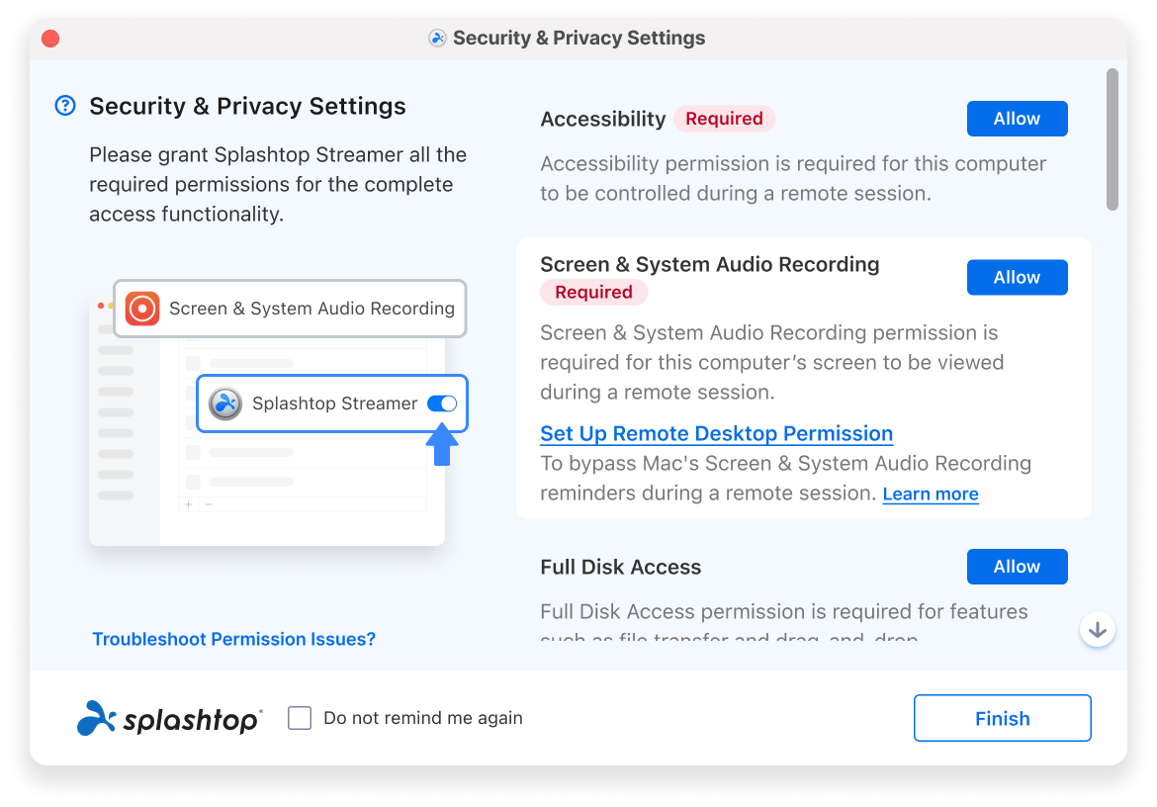Click the Learn more link
1157x807 pixels.
coord(930,493)
